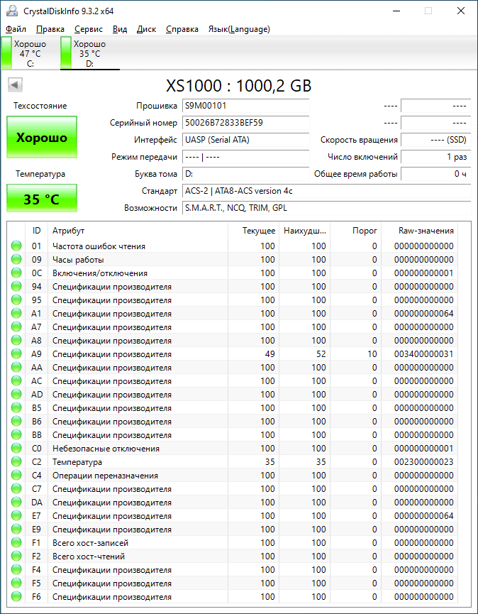Select the Небезопасные отключения row
This screenshot has width=478, height=614.
tap(233, 449)
